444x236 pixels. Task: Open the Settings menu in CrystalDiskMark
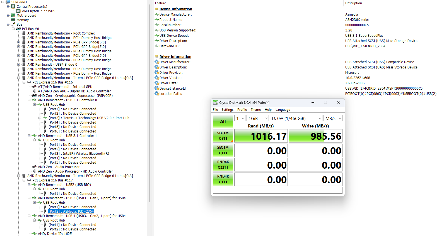click(x=228, y=110)
